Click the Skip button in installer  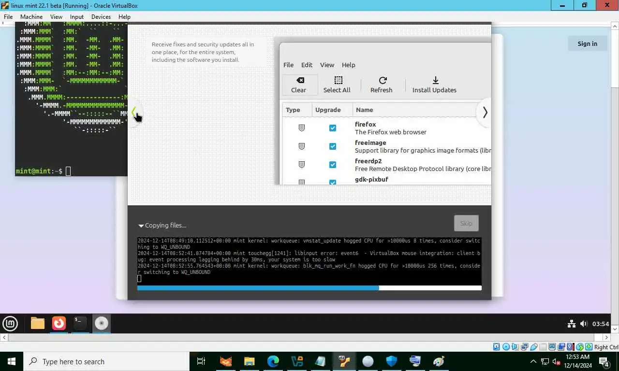tap(466, 223)
